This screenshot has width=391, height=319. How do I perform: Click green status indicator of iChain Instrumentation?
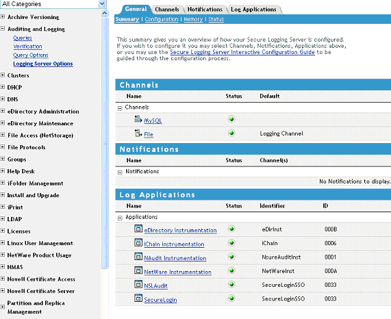coord(231,242)
